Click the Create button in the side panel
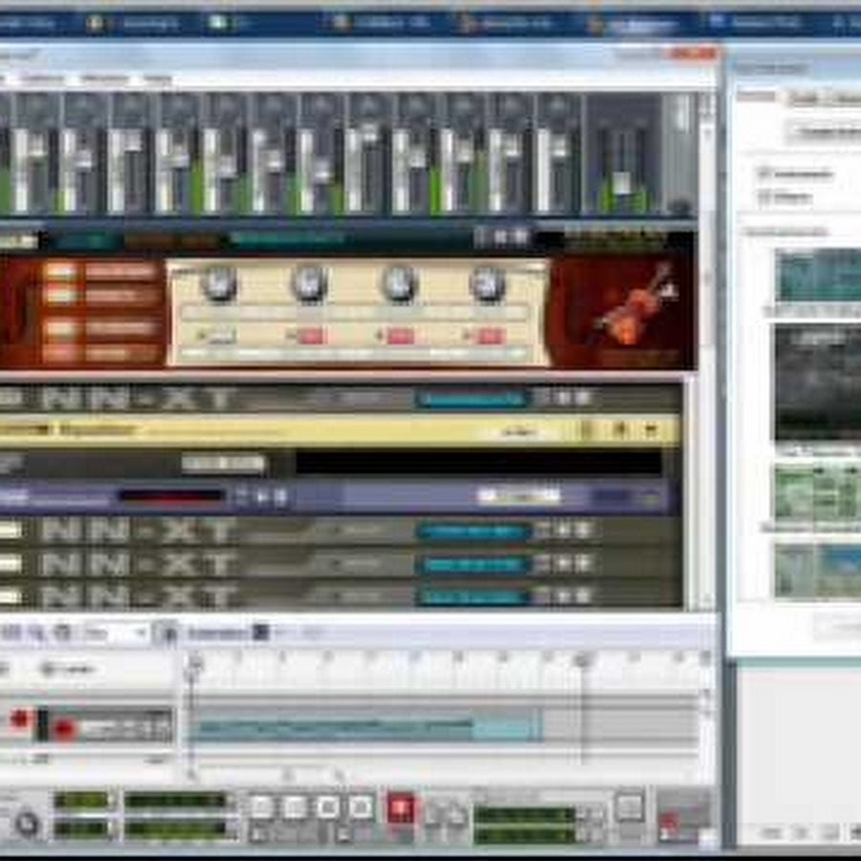 tap(823, 131)
